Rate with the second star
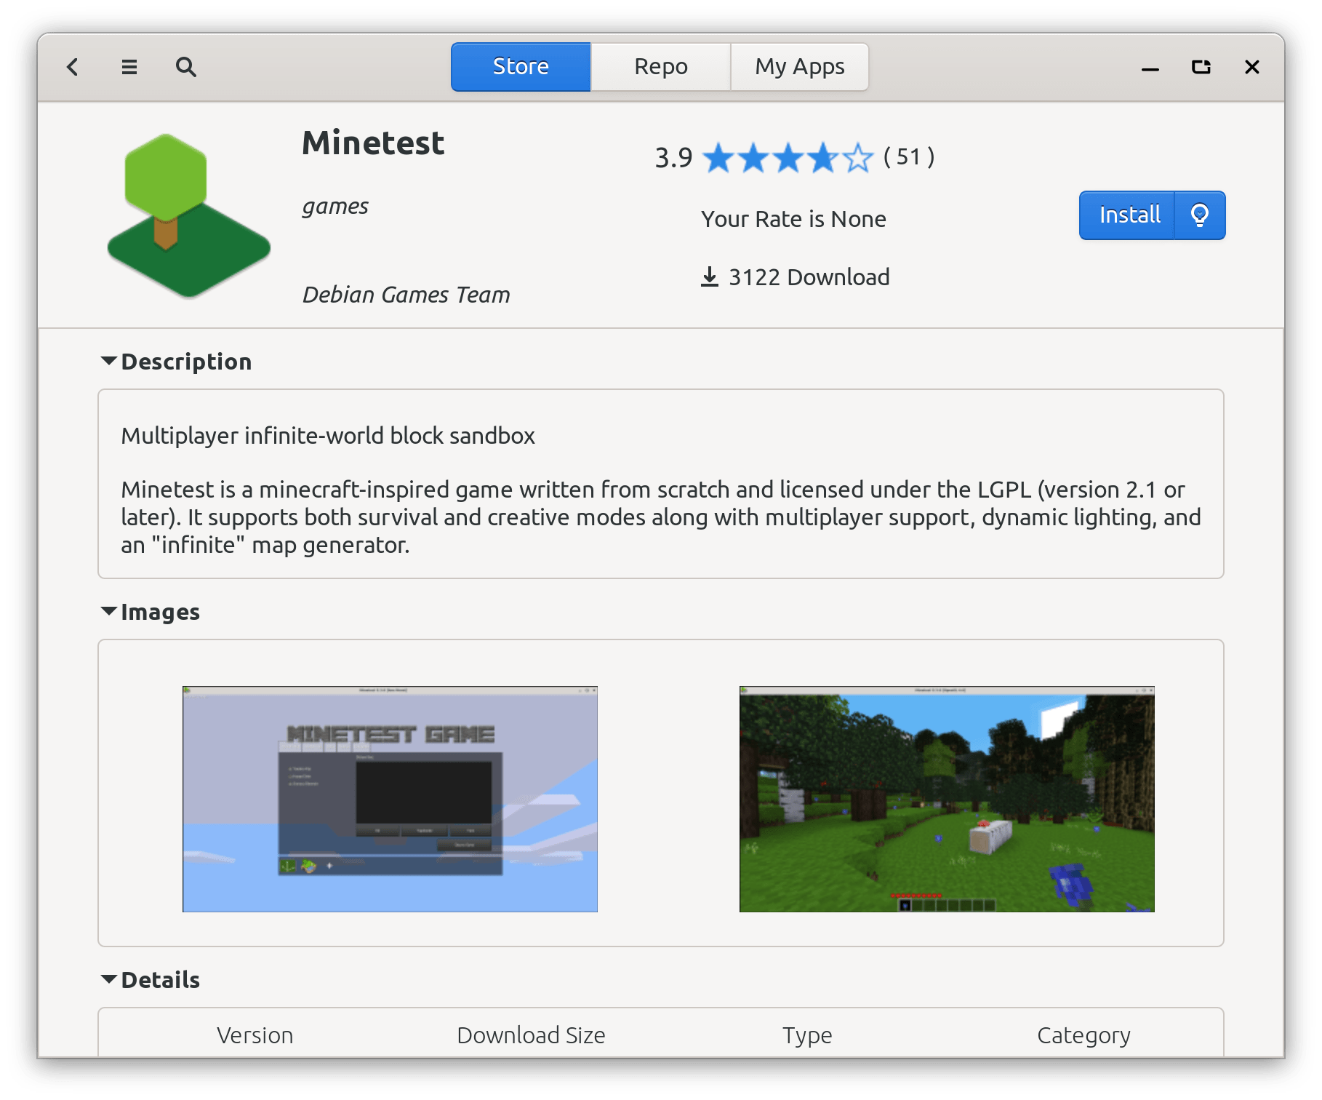 [x=753, y=158]
